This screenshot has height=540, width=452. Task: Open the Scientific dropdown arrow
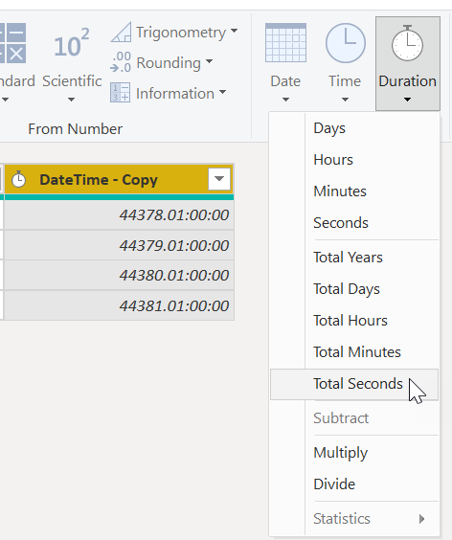tap(71, 100)
